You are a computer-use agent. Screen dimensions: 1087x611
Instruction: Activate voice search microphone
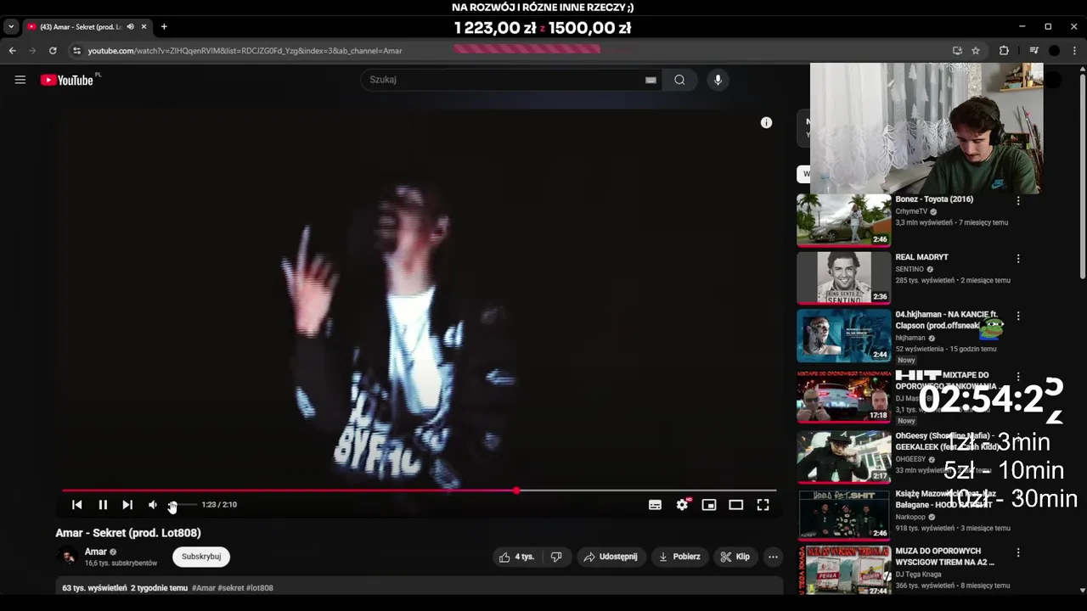[x=718, y=80]
